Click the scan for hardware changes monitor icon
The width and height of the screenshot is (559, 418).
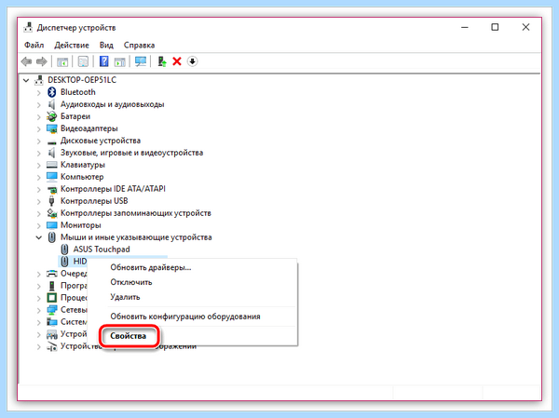(x=141, y=61)
